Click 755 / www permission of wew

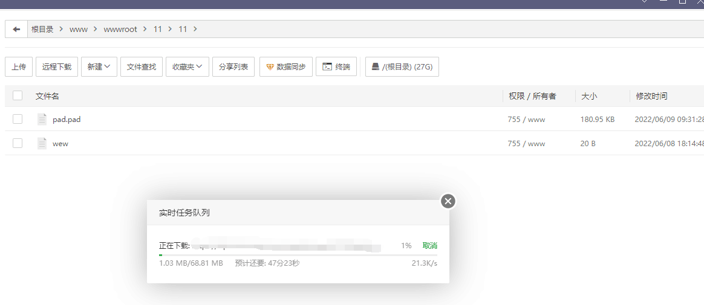(526, 144)
